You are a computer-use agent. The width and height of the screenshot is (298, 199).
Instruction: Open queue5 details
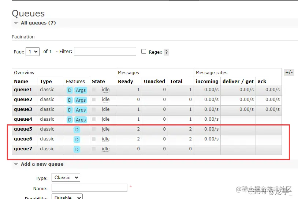(23, 129)
